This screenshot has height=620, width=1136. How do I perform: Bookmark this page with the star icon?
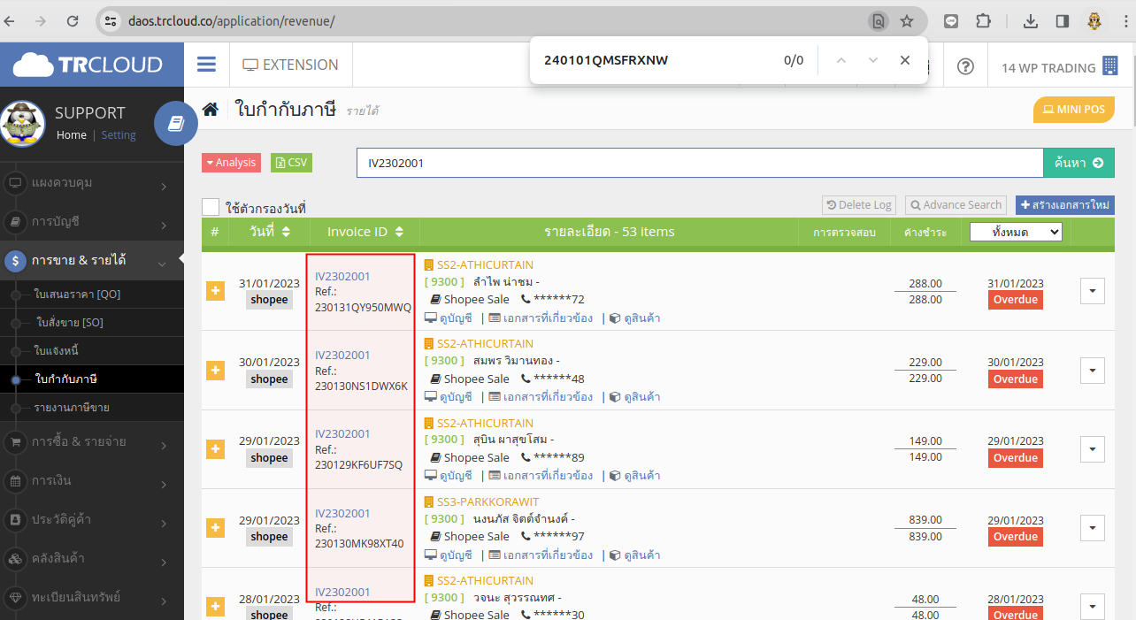pos(907,21)
